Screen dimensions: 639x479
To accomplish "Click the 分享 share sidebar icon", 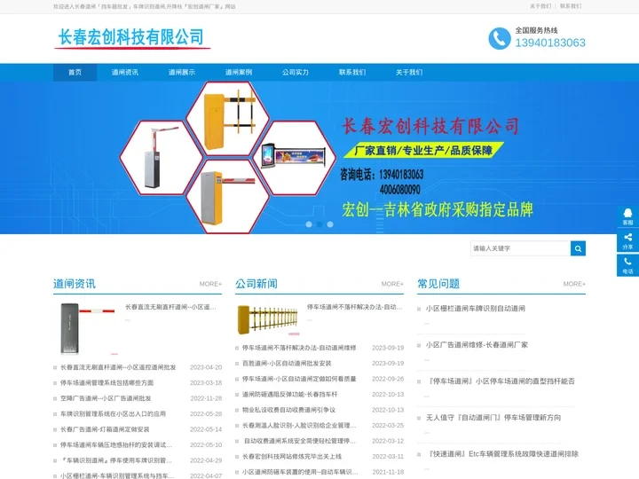I will pyautogui.click(x=627, y=241).
